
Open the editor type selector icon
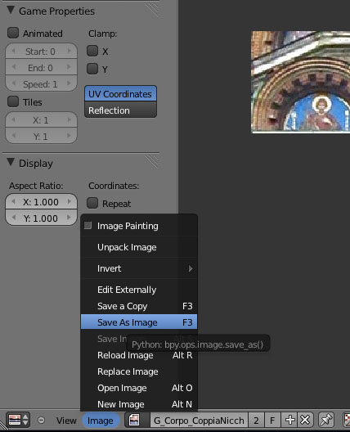tap(18, 420)
